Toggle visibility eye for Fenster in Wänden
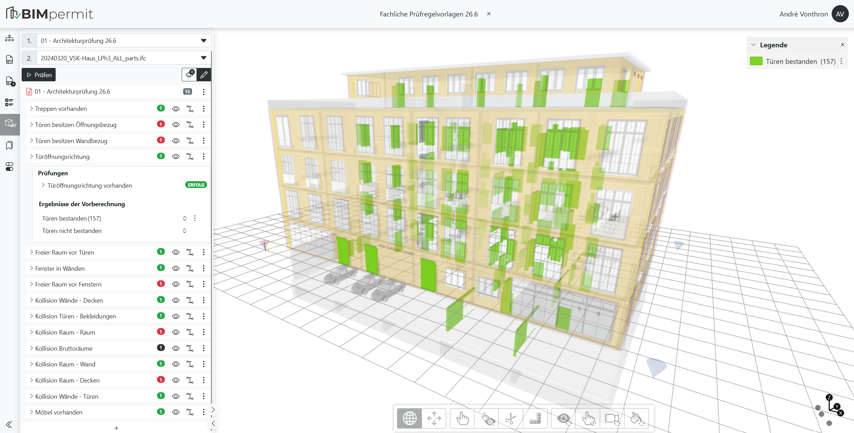Image resolution: width=854 pixels, height=433 pixels. tap(176, 268)
